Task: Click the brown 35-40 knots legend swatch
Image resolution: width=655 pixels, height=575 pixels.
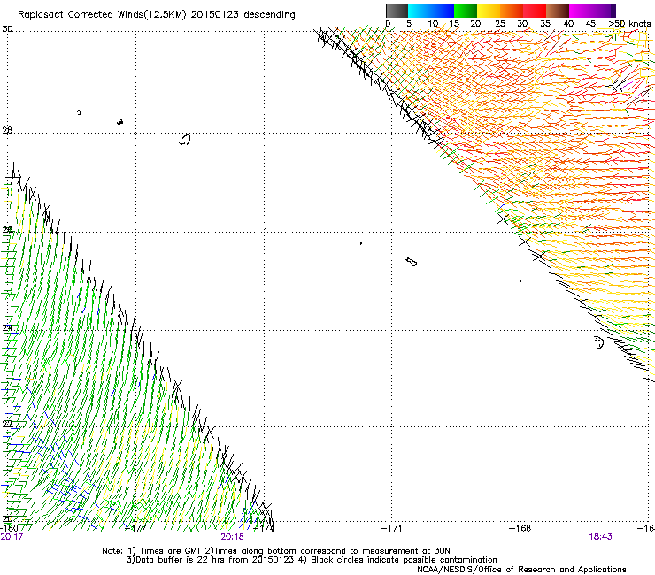Action: tap(558, 11)
